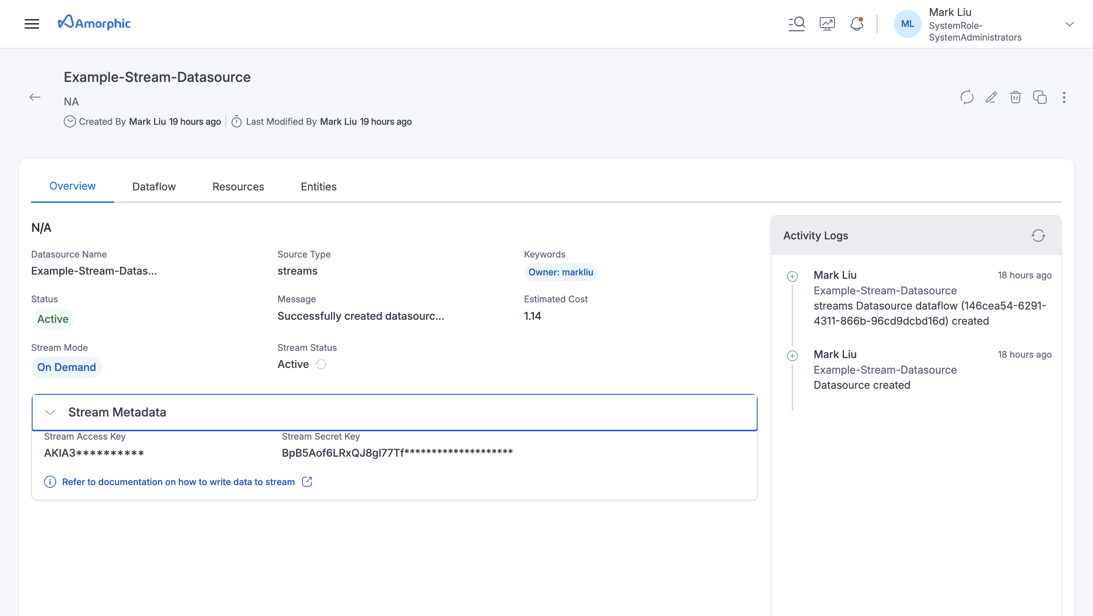
Task: Open the Entities tab
Action: coord(318,187)
